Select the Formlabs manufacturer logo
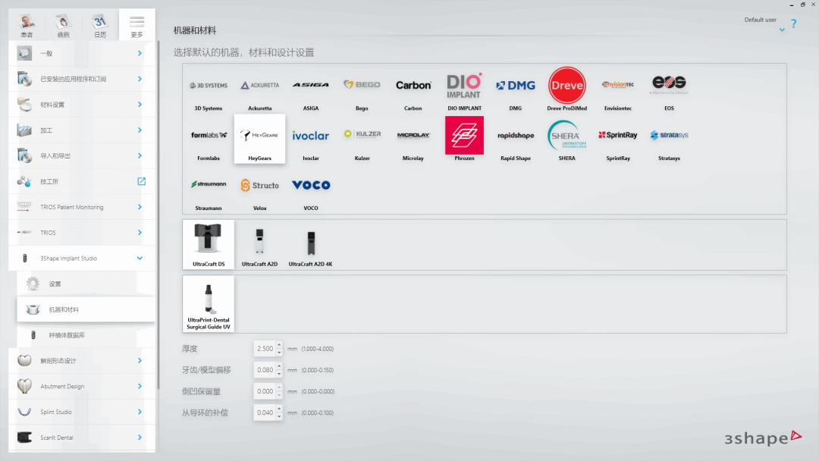The image size is (819, 461). point(209,139)
